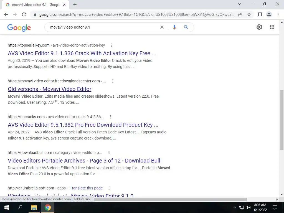Click Translate this page link
The image size is (284, 213).
[86, 188]
